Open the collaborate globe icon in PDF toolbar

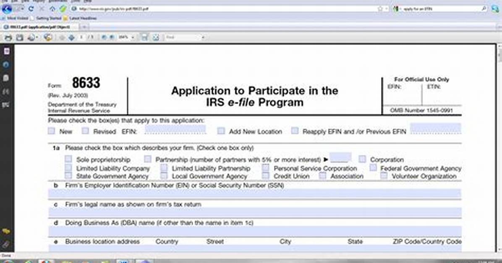(x=48, y=37)
